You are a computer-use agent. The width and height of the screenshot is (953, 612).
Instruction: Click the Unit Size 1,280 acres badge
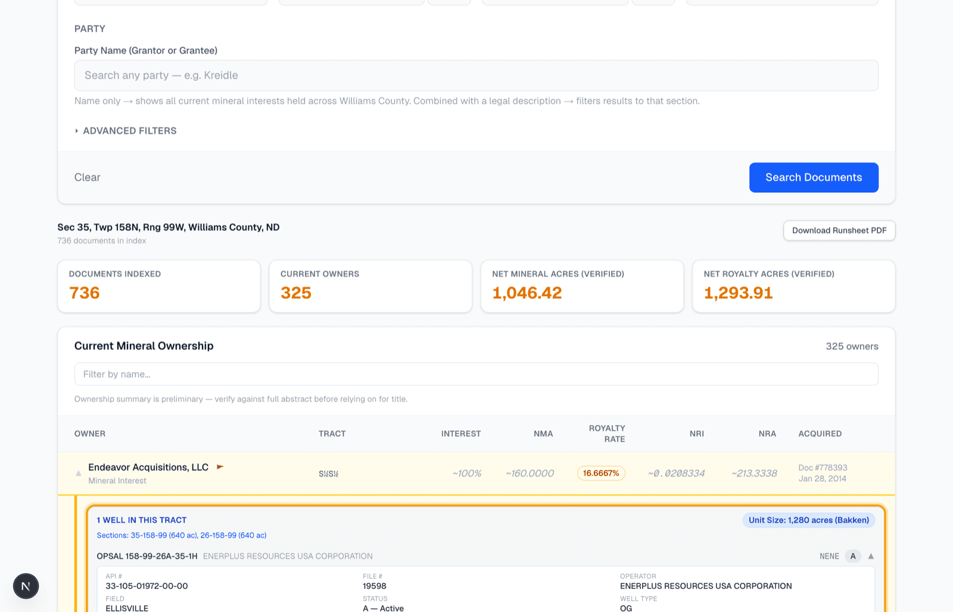click(x=808, y=520)
